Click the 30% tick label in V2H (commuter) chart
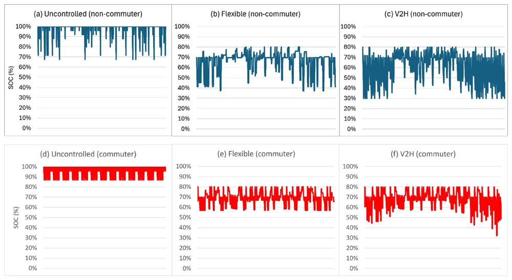 click(352, 238)
